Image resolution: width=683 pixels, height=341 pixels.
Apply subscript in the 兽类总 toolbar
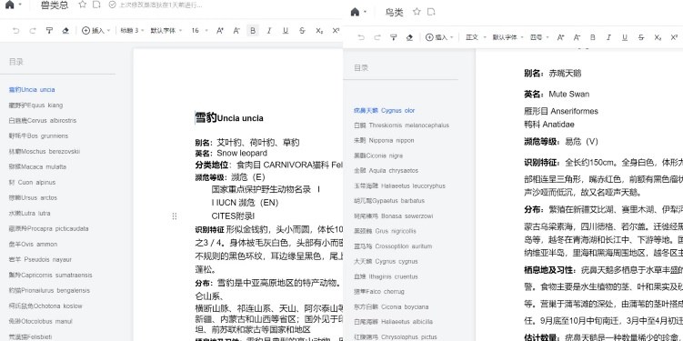coord(319,31)
